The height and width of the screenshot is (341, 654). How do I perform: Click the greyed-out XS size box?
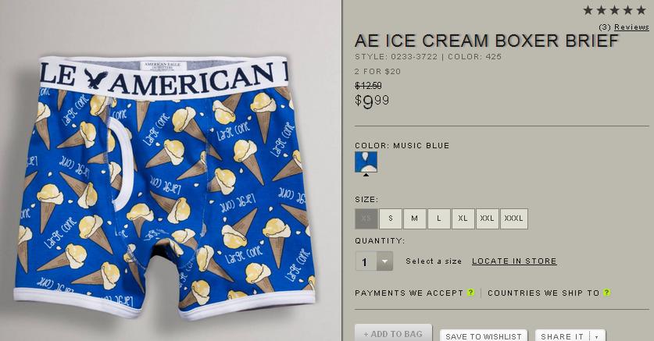(x=366, y=218)
